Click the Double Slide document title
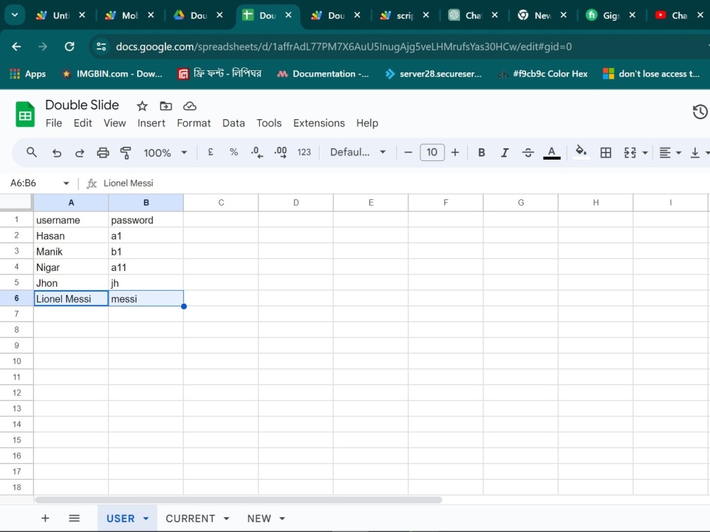This screenshot has height=532, width=710. 82,105
